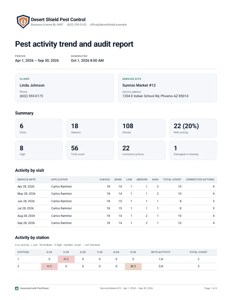The height and width of the screenshot is (300, 232).
Task: Click the 2/6 with-activity value
Action: (161, 266)
